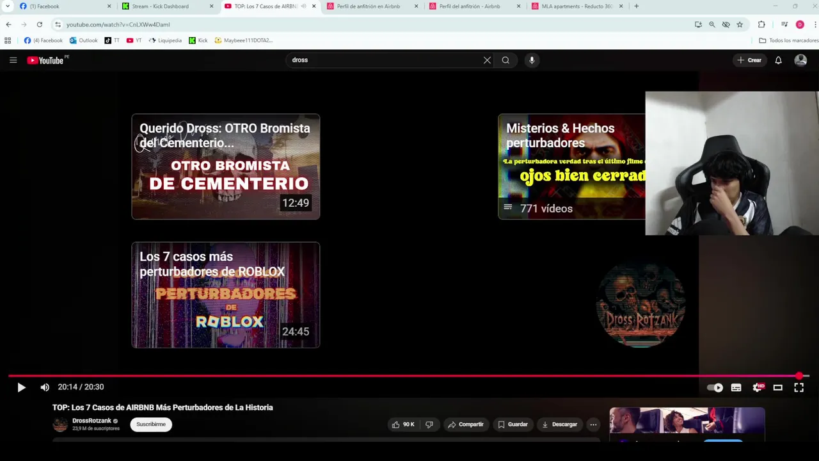Open the apps grid in bookmarks bar

[8, 40]
